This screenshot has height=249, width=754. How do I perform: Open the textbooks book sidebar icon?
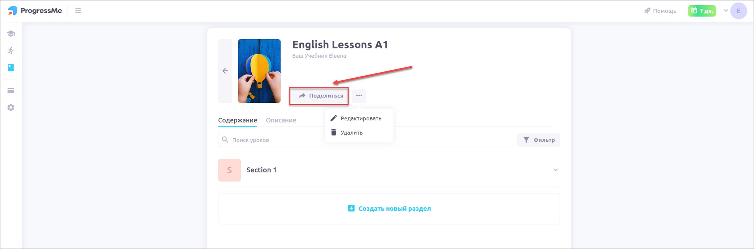coord(11,67)
